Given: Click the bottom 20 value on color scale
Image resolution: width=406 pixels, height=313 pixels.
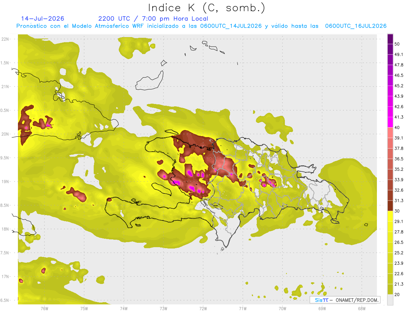Looking at the screenshot, I should [x=397, y=294].
